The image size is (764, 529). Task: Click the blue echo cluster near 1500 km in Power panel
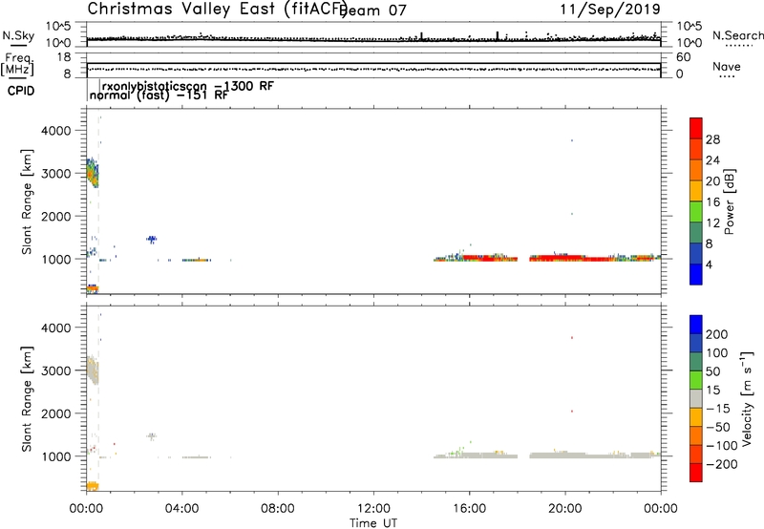tap(152, 239)
